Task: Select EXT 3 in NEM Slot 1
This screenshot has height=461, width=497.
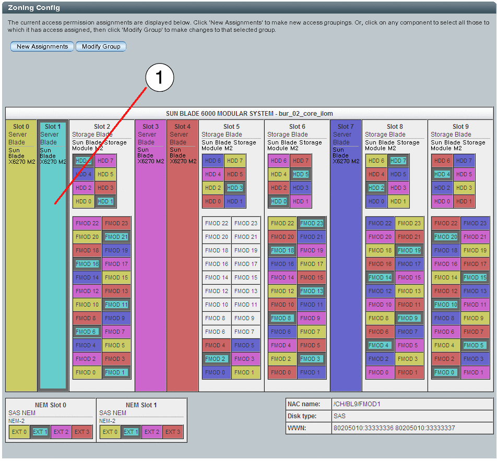Action: tap(173, 432)
